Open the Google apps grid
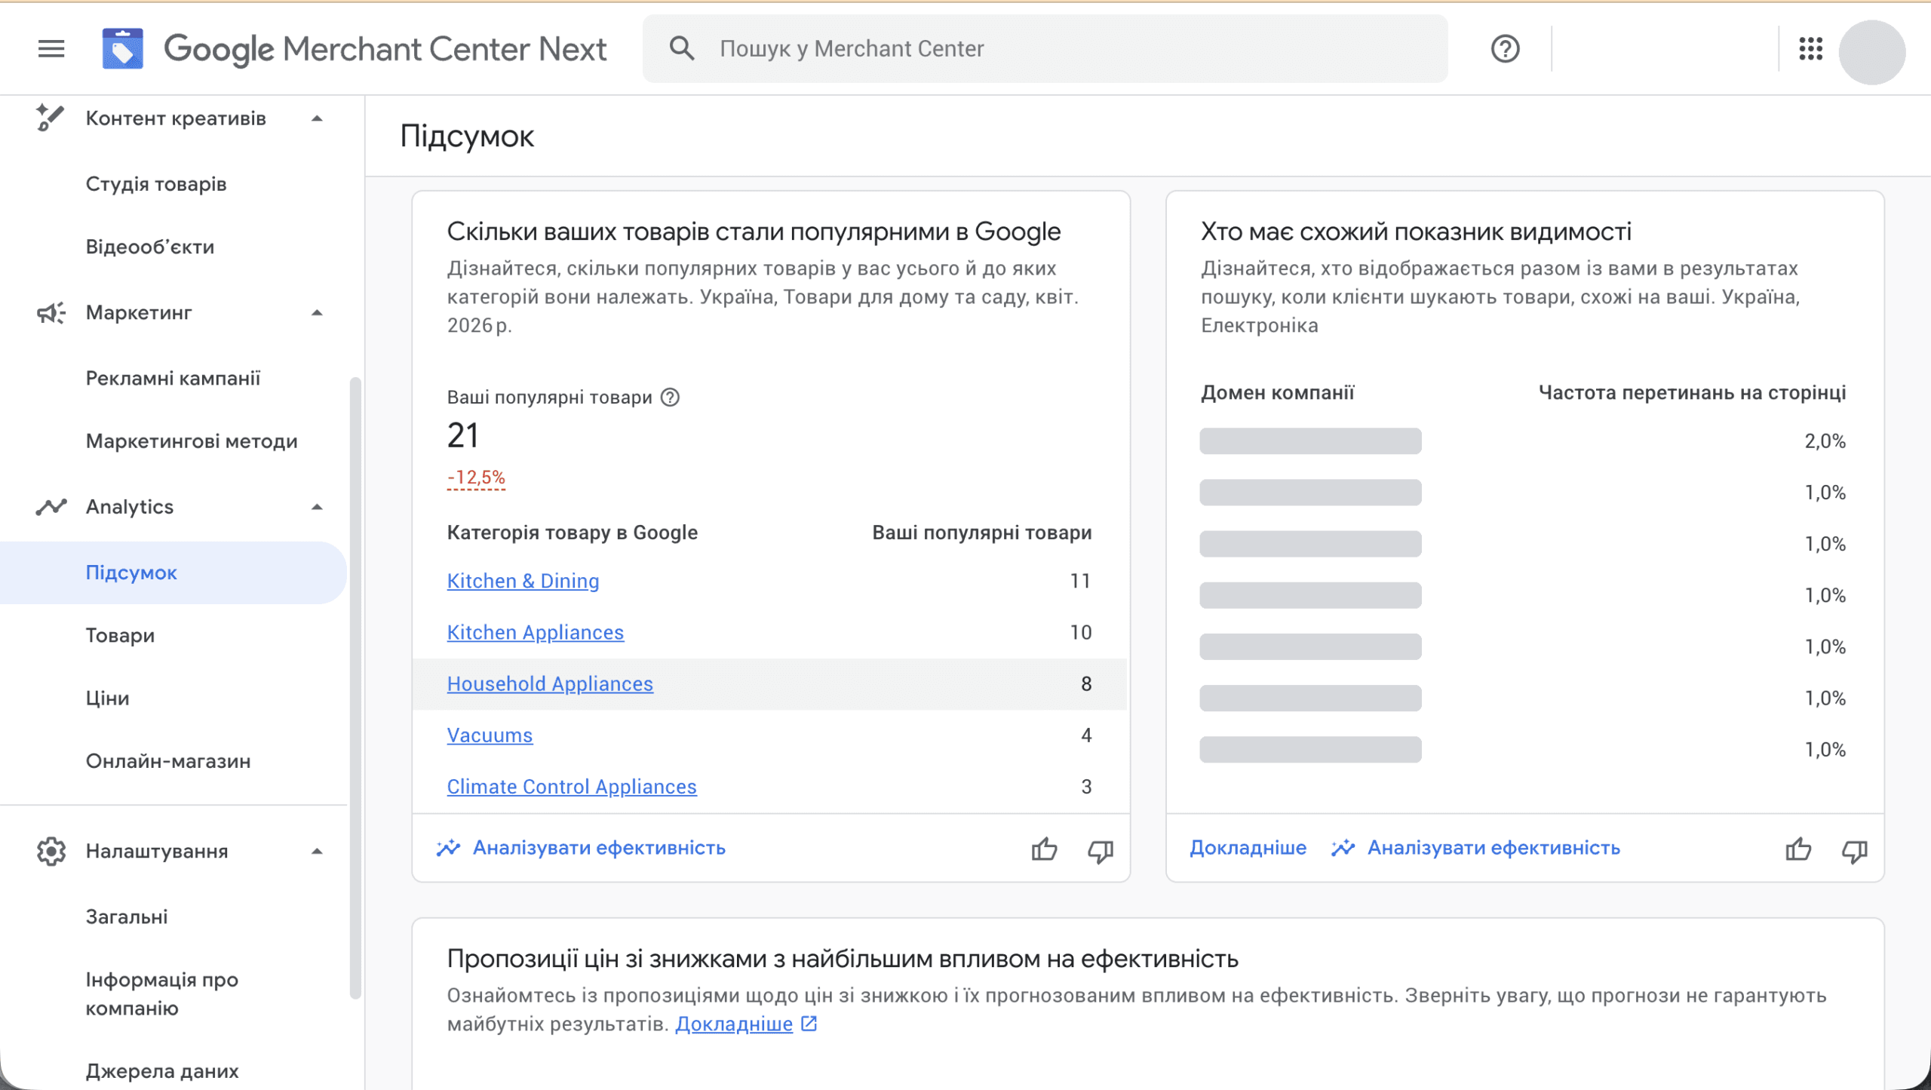The width and height of the screenshot is (1931, 1090). pos(1810,49)
